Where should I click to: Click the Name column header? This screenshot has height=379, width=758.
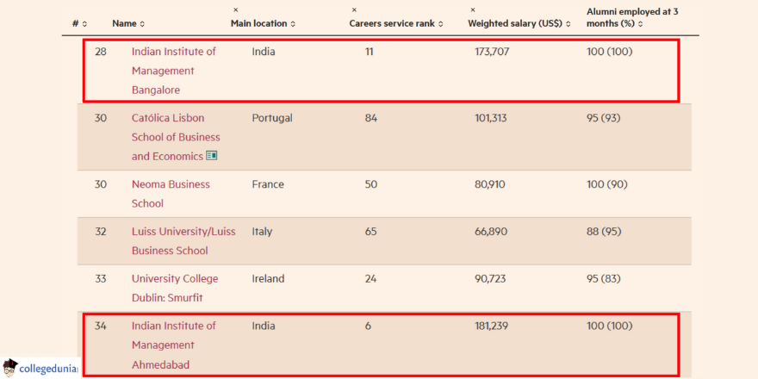pos(125,23)
